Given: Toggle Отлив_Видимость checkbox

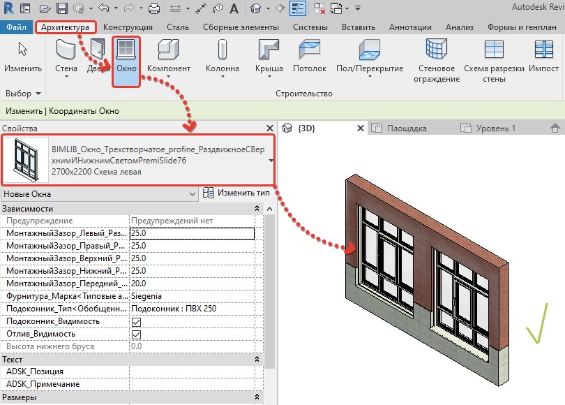Looking at the screenshot, I should [x=137, y=334].
